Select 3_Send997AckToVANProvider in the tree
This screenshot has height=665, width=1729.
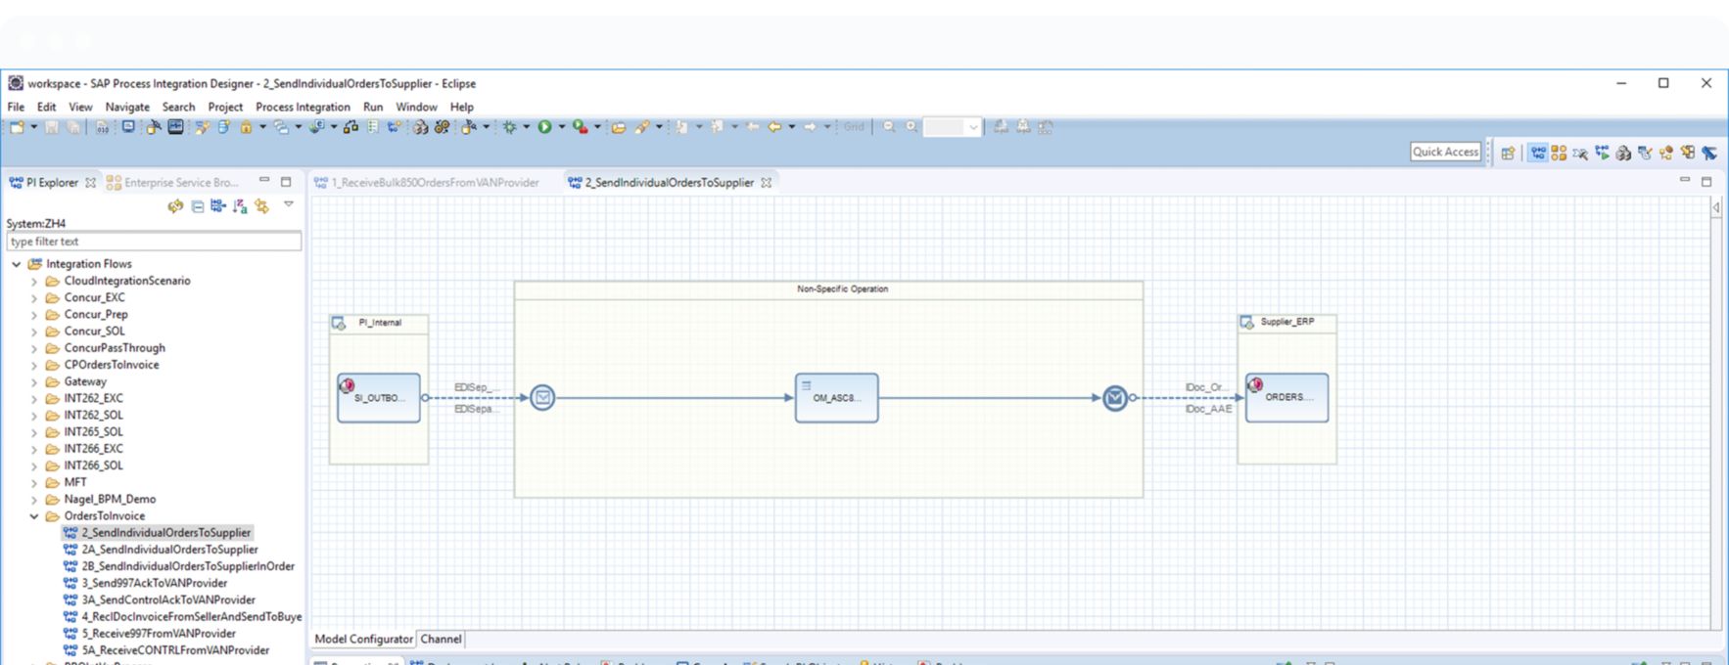[154, 583]
